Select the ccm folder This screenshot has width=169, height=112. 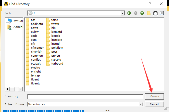31,40
